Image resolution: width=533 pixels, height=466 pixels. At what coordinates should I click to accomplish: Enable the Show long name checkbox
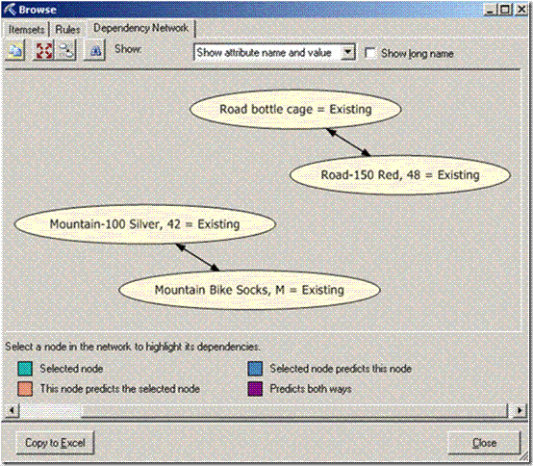(369, 53)
